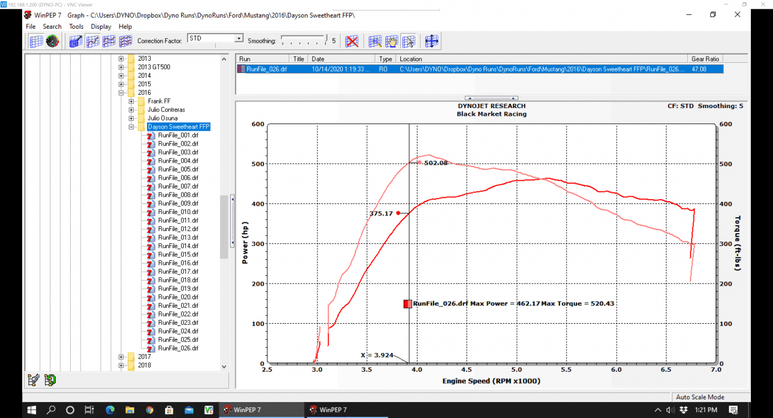Click the four-way arrows autoscale icon
This screenshot has width=773, height=418.
point(432,41)
